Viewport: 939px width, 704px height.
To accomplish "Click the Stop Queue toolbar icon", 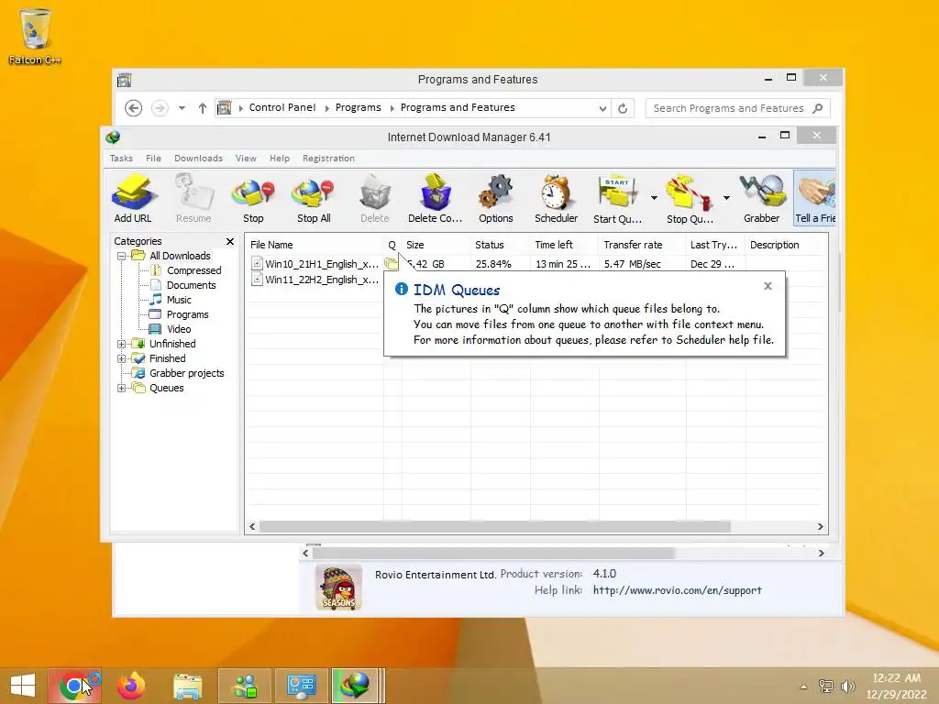I will [x=690, y=199].
